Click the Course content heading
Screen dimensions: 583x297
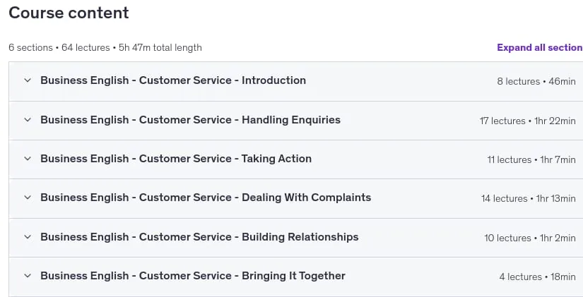click(x=69, y=13)
